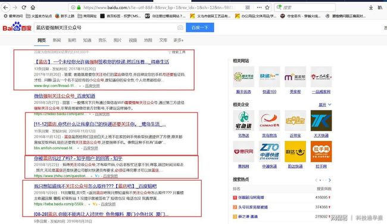Open the orange 拉手网 logo tile

point(321,152)
